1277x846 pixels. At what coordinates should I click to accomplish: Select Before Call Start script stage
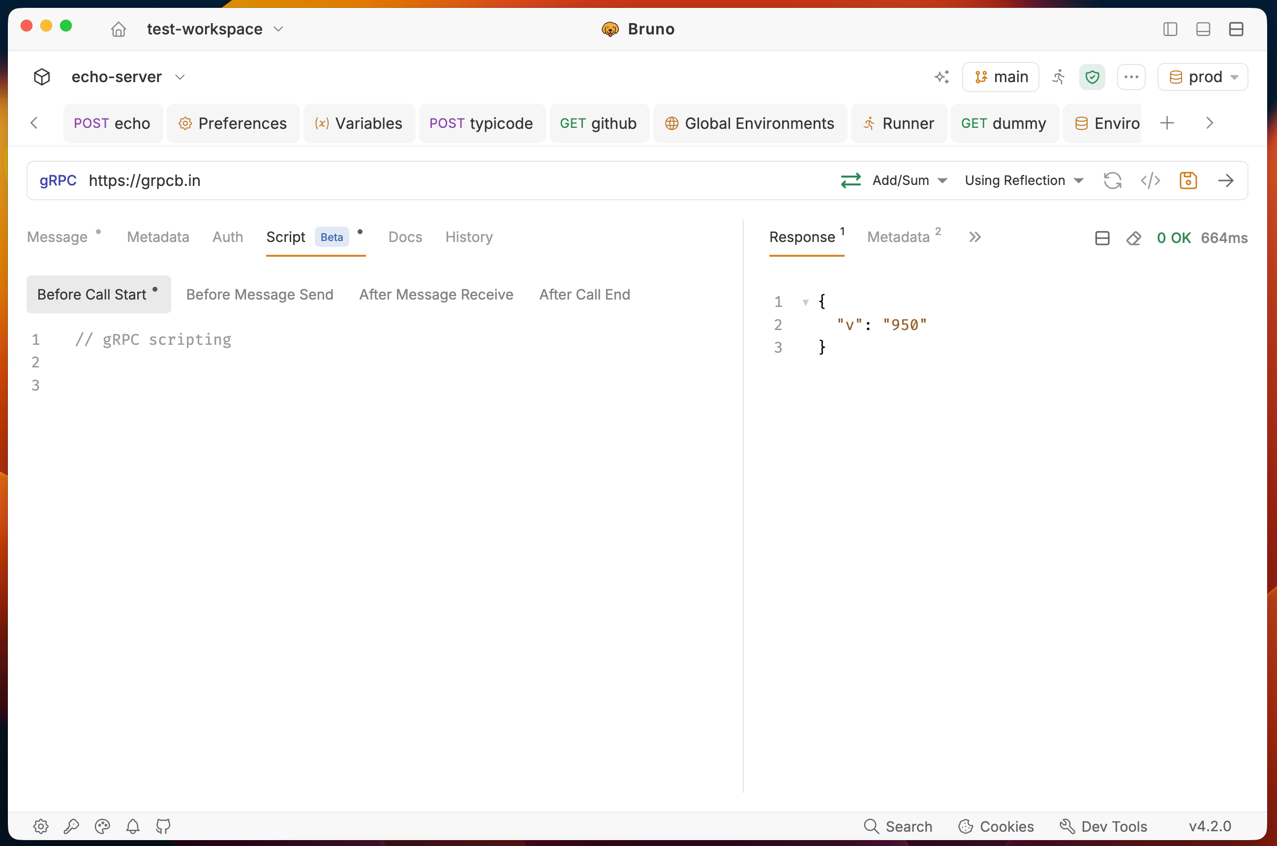tap(99, 295)
